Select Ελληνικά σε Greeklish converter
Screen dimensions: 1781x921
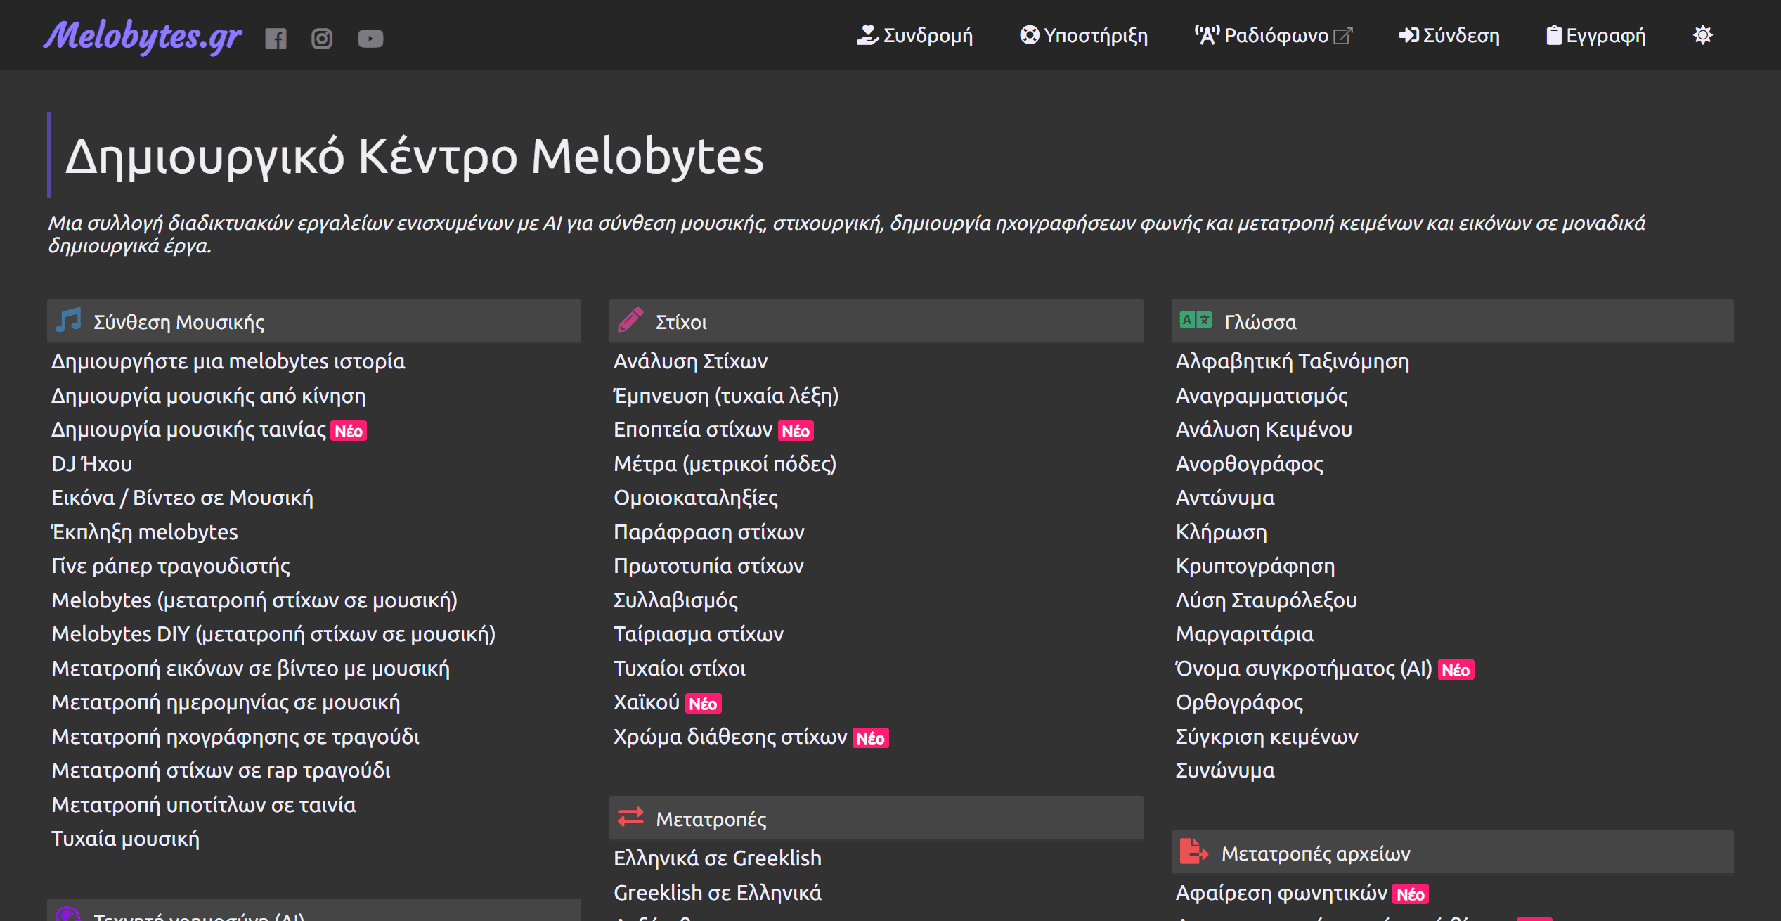718,858
